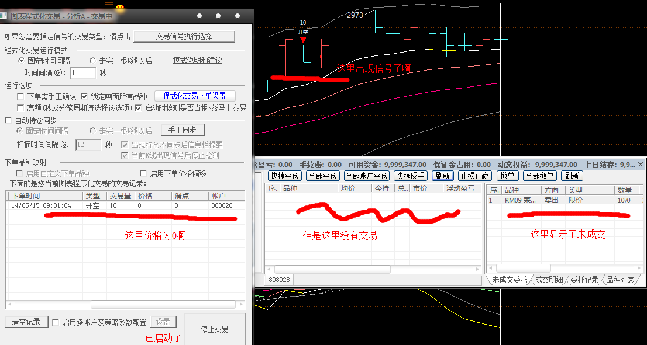Screen dimensions: 647x345
Task: Enable the 自动持仓同步 checkbox
Action: (8, 120)
